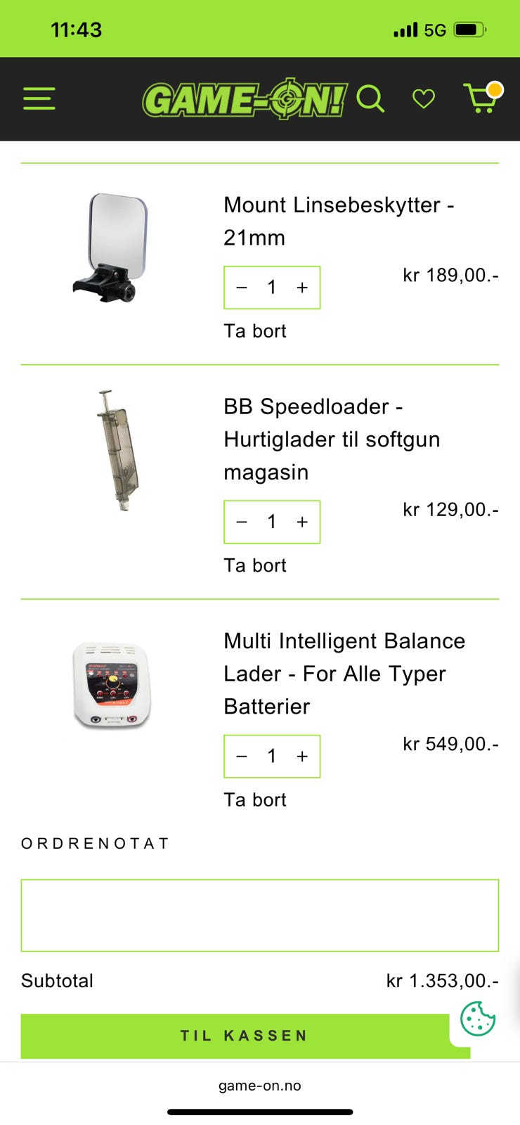The width and height of the screenshot is (520, 1125).
Task: Tap the game-on.no address bar
Action: click(x=259, y=1086)
